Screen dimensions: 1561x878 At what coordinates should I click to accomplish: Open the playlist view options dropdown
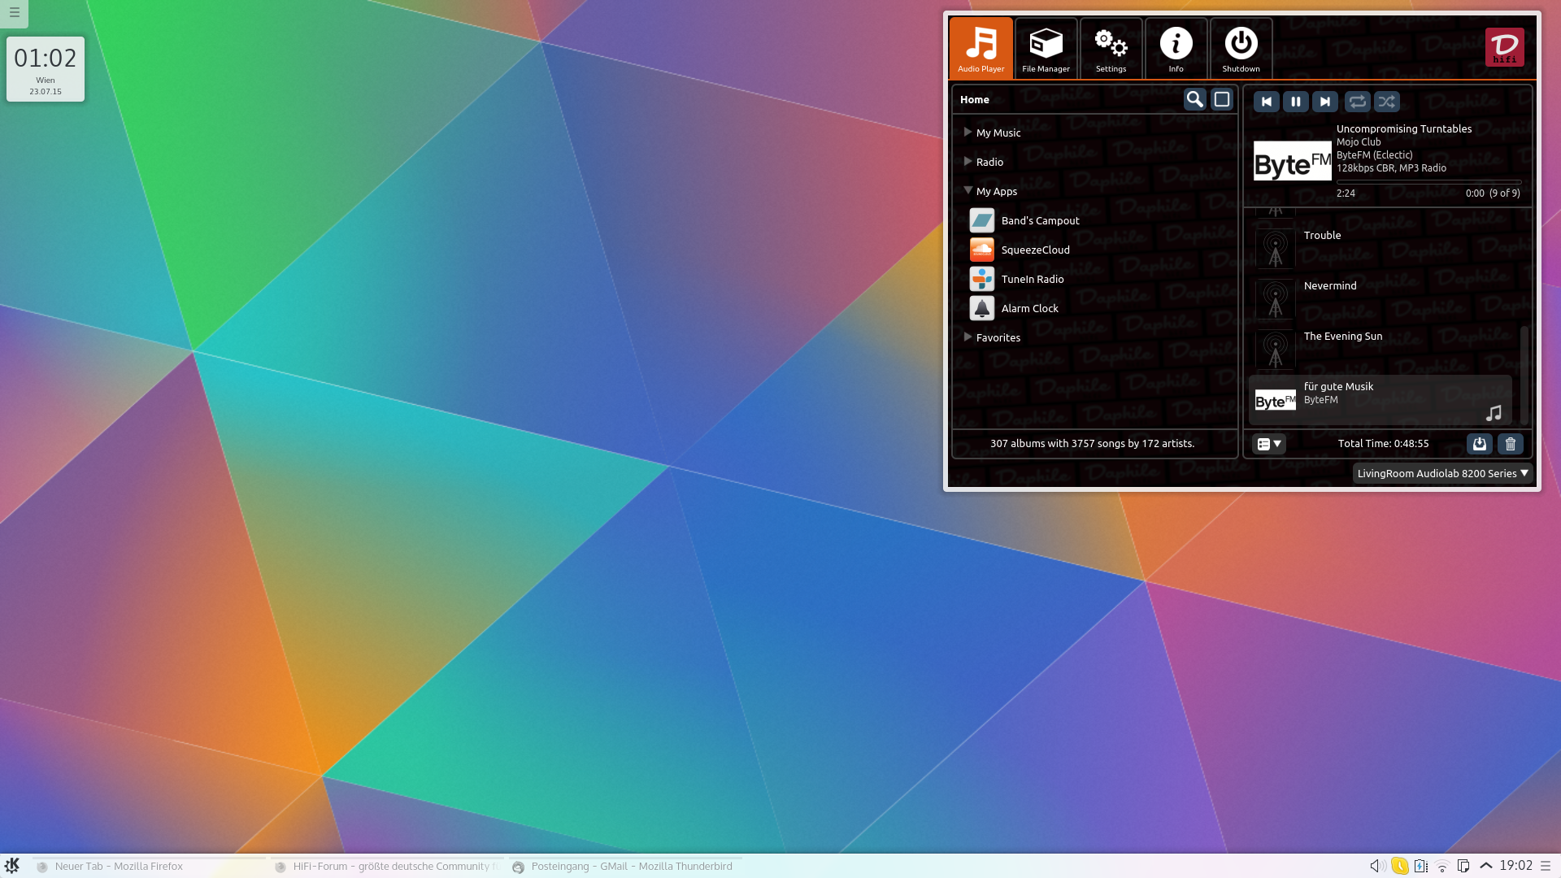click(x=1268, y=444)
